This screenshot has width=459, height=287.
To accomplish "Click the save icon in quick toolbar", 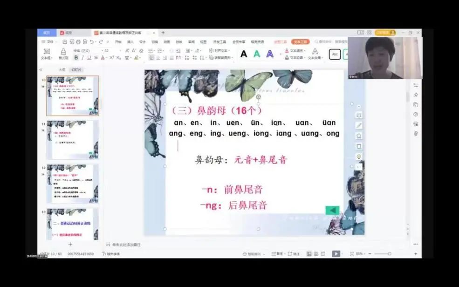I will click(x=65, y=42).
